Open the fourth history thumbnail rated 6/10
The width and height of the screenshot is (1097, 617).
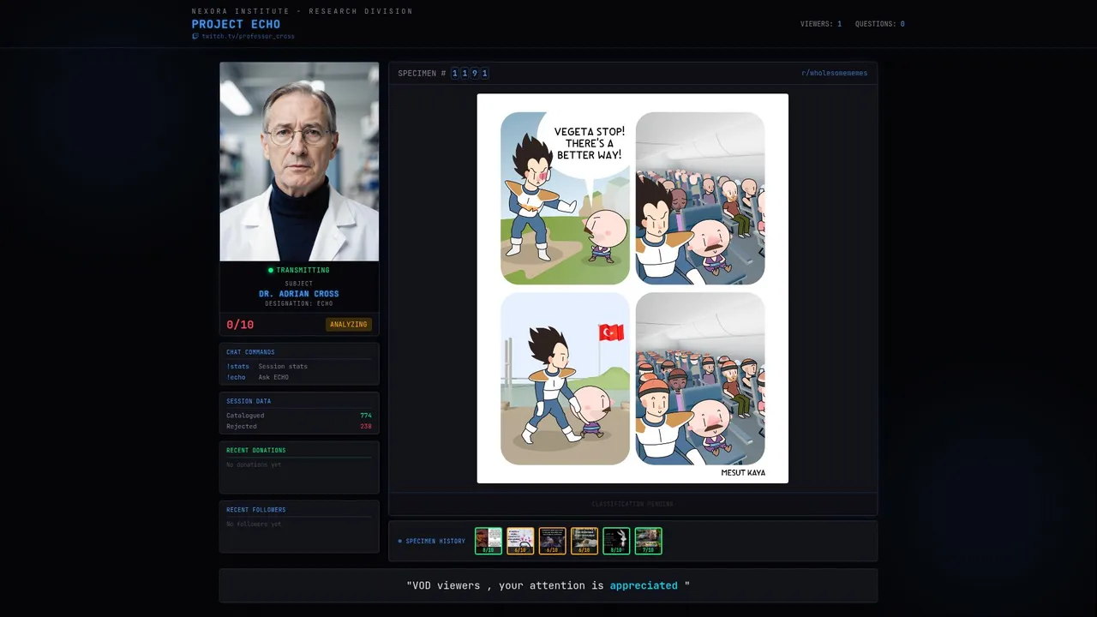pyautogui.click(x=584, y=541)
